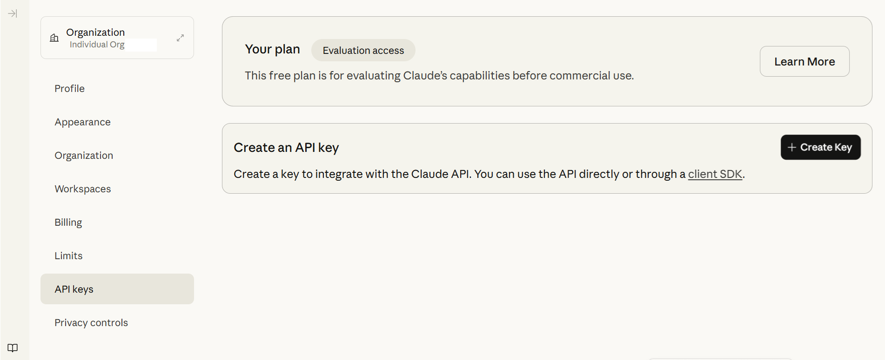Image resolution: width=885 pixels, height=360 pixels.
Task: Click the Learn More button
Action: (805, 61)
